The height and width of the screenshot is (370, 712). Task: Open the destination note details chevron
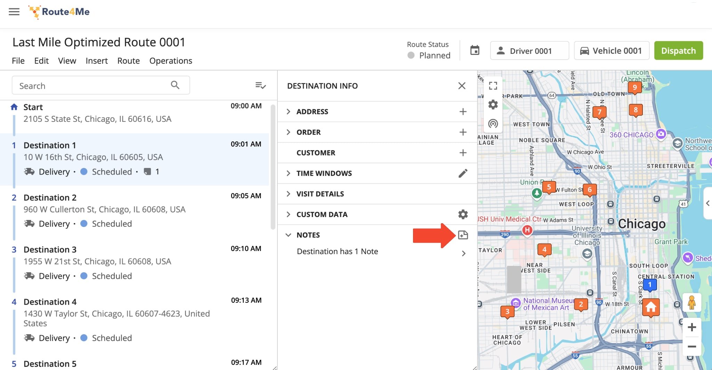pos(463,253)
